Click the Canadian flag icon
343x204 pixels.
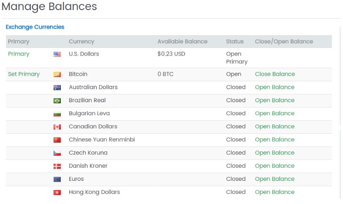pyautogui.click(x=57, y=127)
